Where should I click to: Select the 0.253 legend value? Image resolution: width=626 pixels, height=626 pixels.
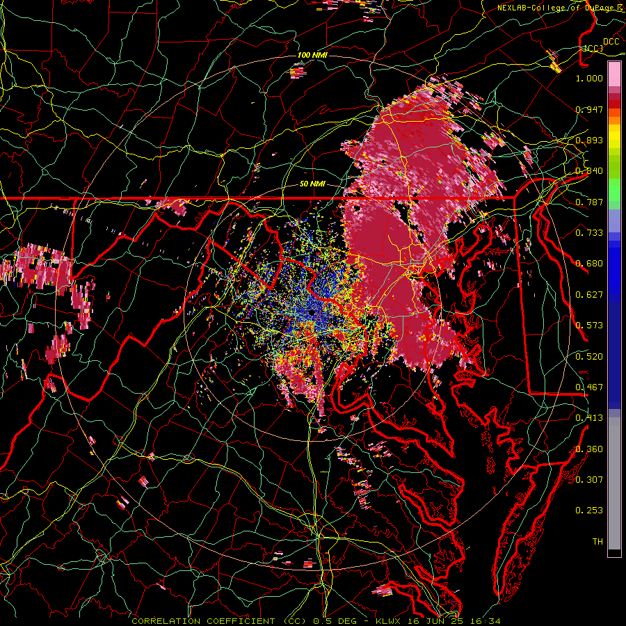pyautogui.click(x=589, y=511)
